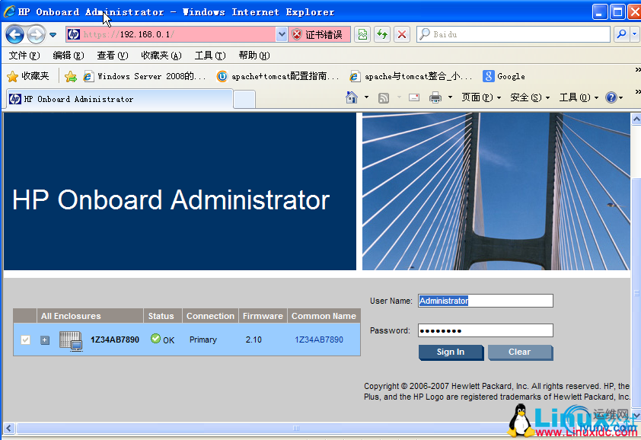641x440 pixels.
Task: Open the apache+tomcat配置指南 favorite link
Action: coord(278,76)
